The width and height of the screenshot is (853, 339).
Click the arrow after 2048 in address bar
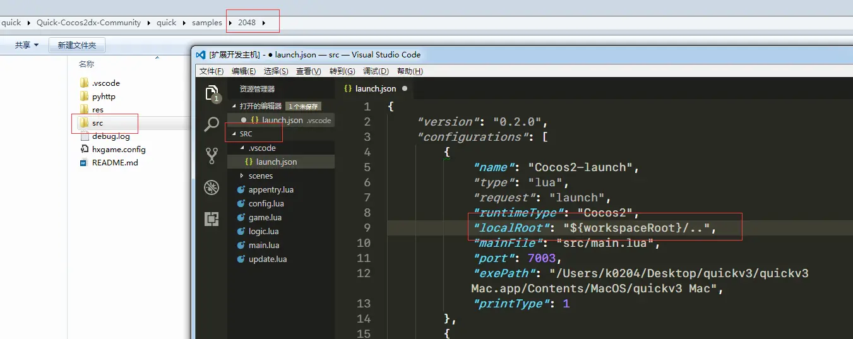tap(263, 23)
